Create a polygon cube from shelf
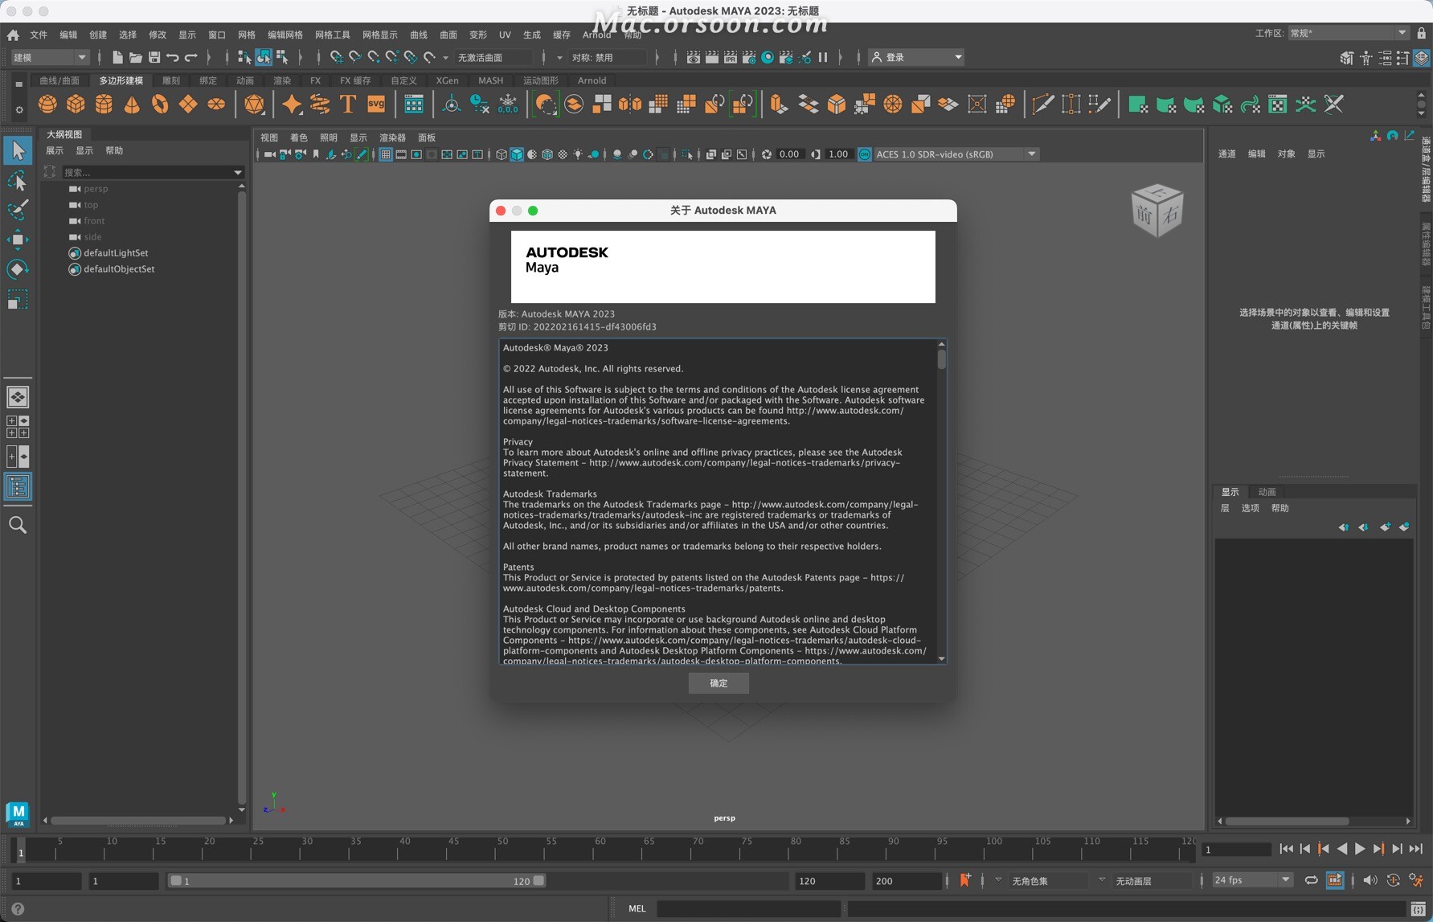 pyautogui.click(x=76, y=104)
